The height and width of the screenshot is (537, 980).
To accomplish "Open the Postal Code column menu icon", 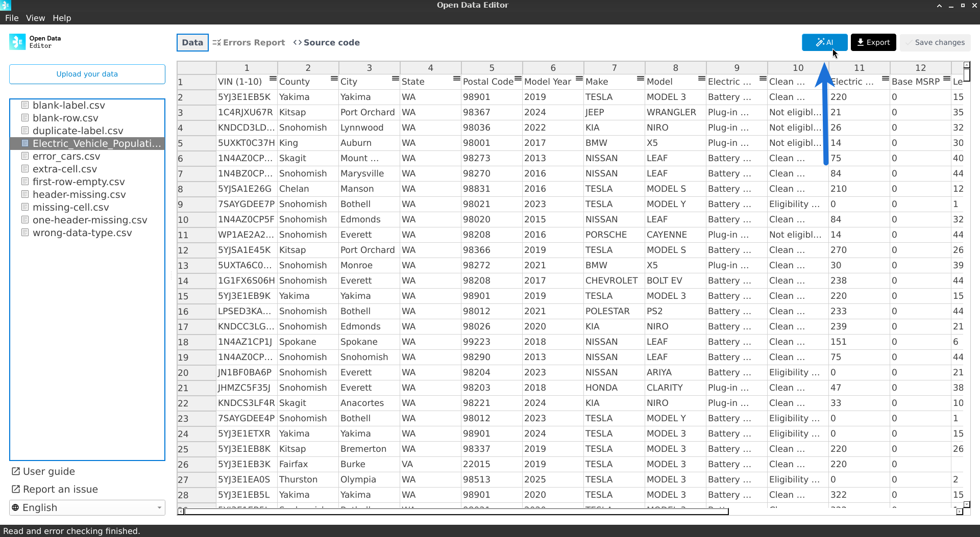I will pos(518,79).
